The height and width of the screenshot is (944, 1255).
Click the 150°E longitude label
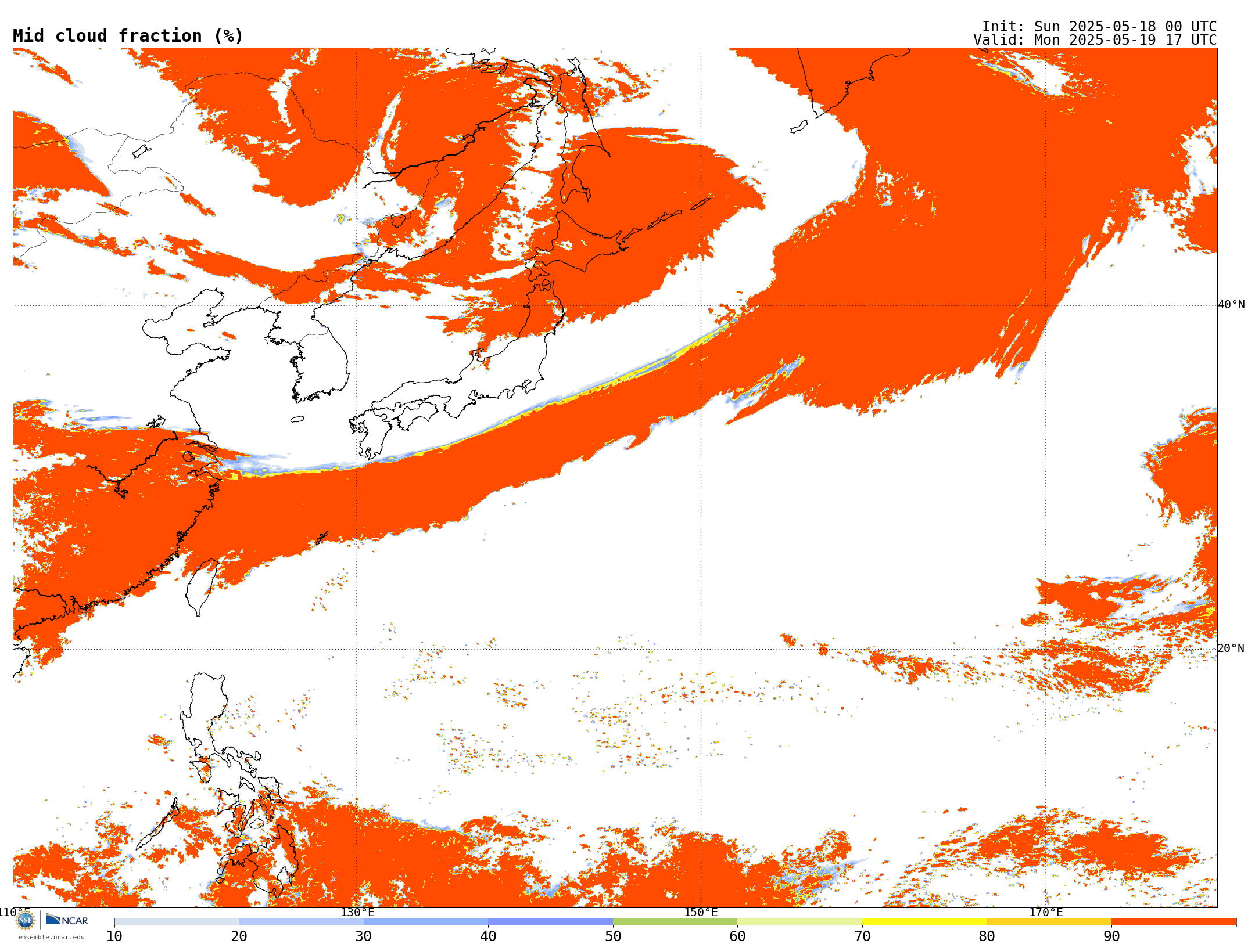tap(701, 912)
